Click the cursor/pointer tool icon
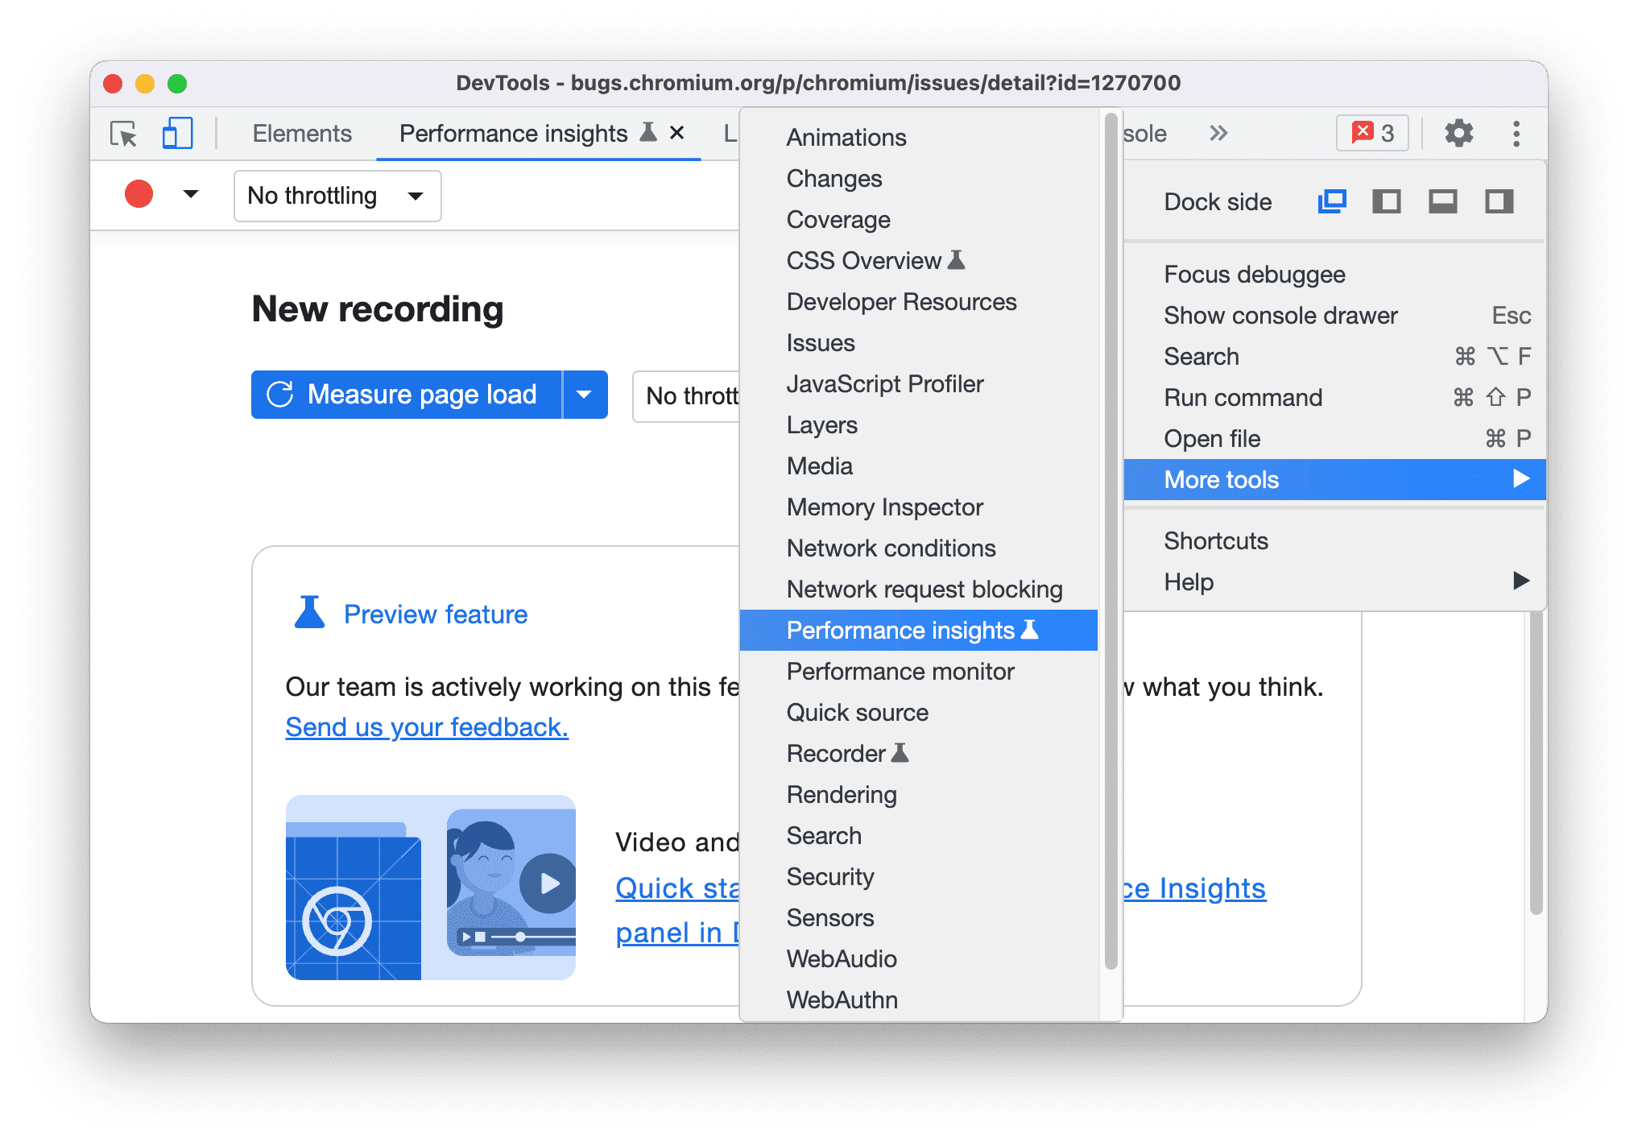Viewport: 1638px width, 1142px height. click(122, 132)
